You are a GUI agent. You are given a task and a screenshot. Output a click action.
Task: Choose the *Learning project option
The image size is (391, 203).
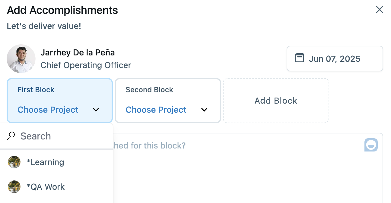point(45,162)
